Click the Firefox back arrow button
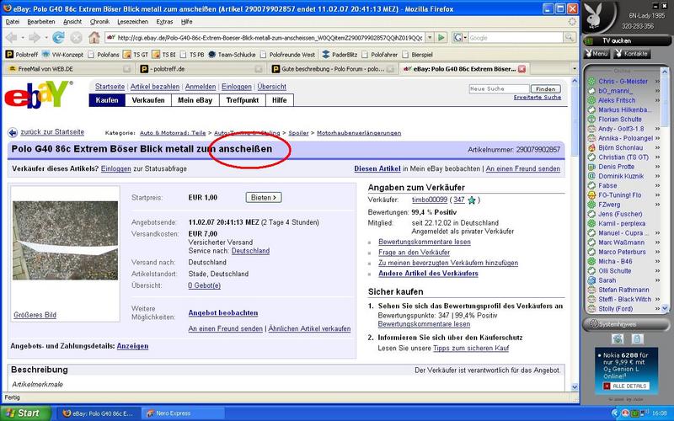The image size is (674, 421). click(x=11, y=38)
